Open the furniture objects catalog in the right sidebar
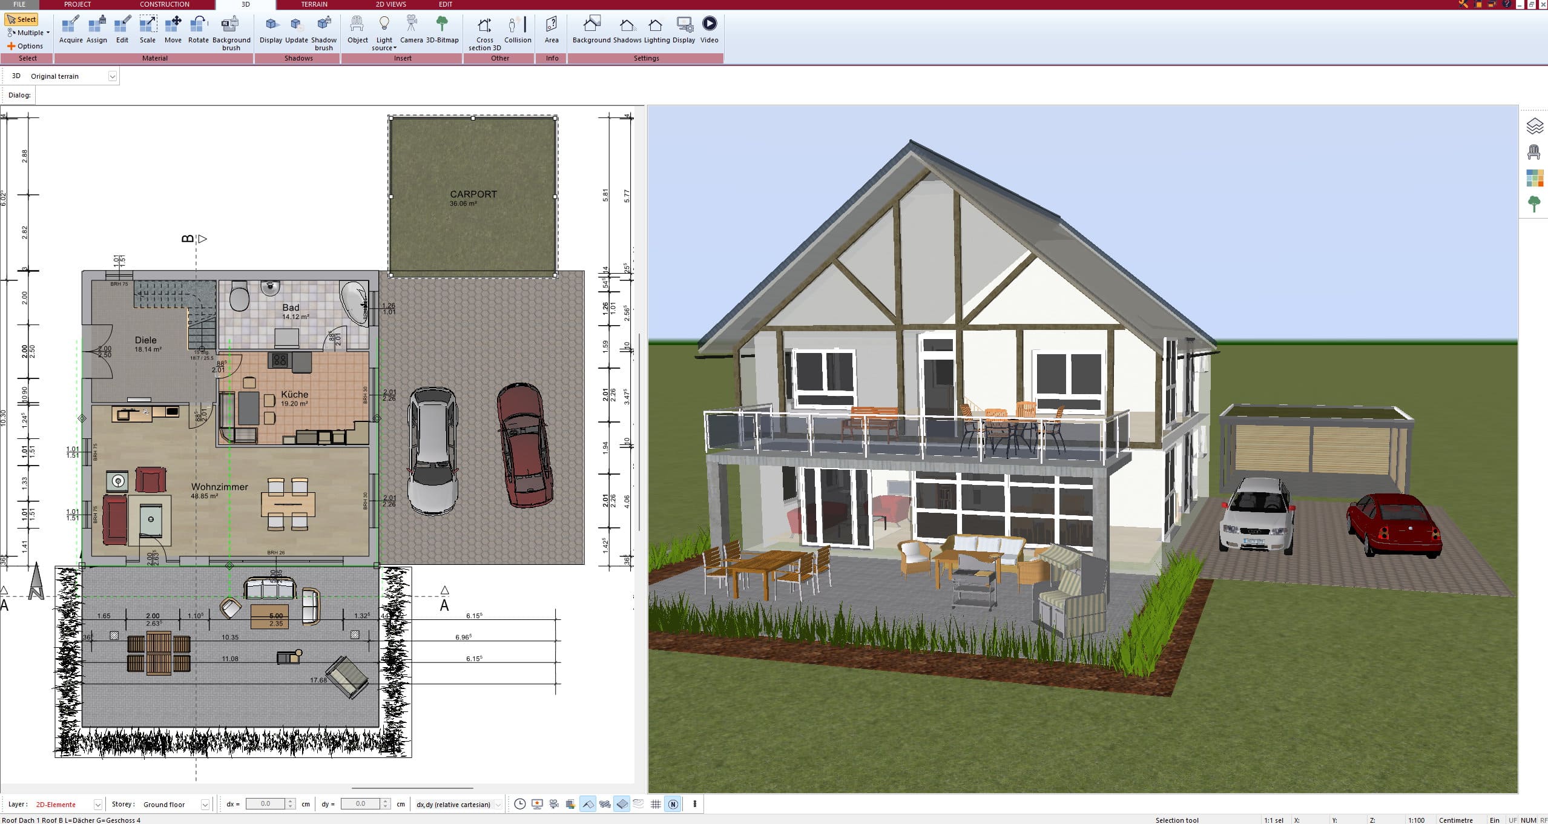Image resolution: width=1548 pixels, height=824 pixels. (x=1535, y=151)
